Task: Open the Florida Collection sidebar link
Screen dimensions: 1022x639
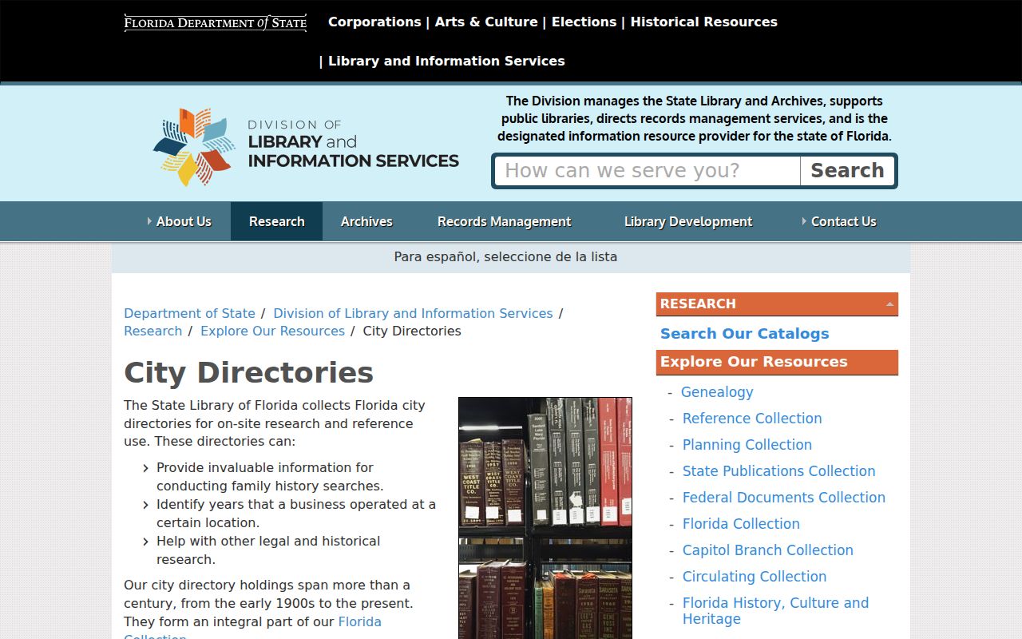Action: coord(741,524)
